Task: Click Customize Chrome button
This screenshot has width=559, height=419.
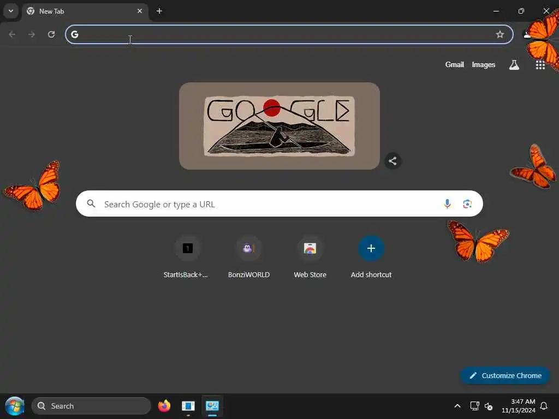Action: tap(505, 375)
